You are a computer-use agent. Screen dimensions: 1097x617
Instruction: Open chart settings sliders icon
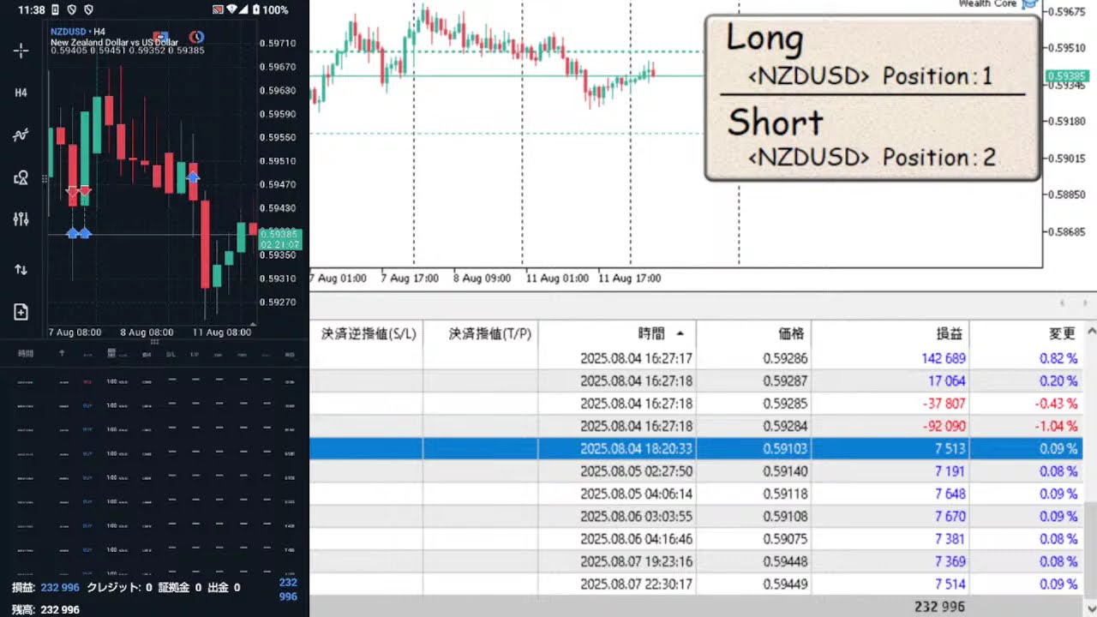click(x=21, y=219)
